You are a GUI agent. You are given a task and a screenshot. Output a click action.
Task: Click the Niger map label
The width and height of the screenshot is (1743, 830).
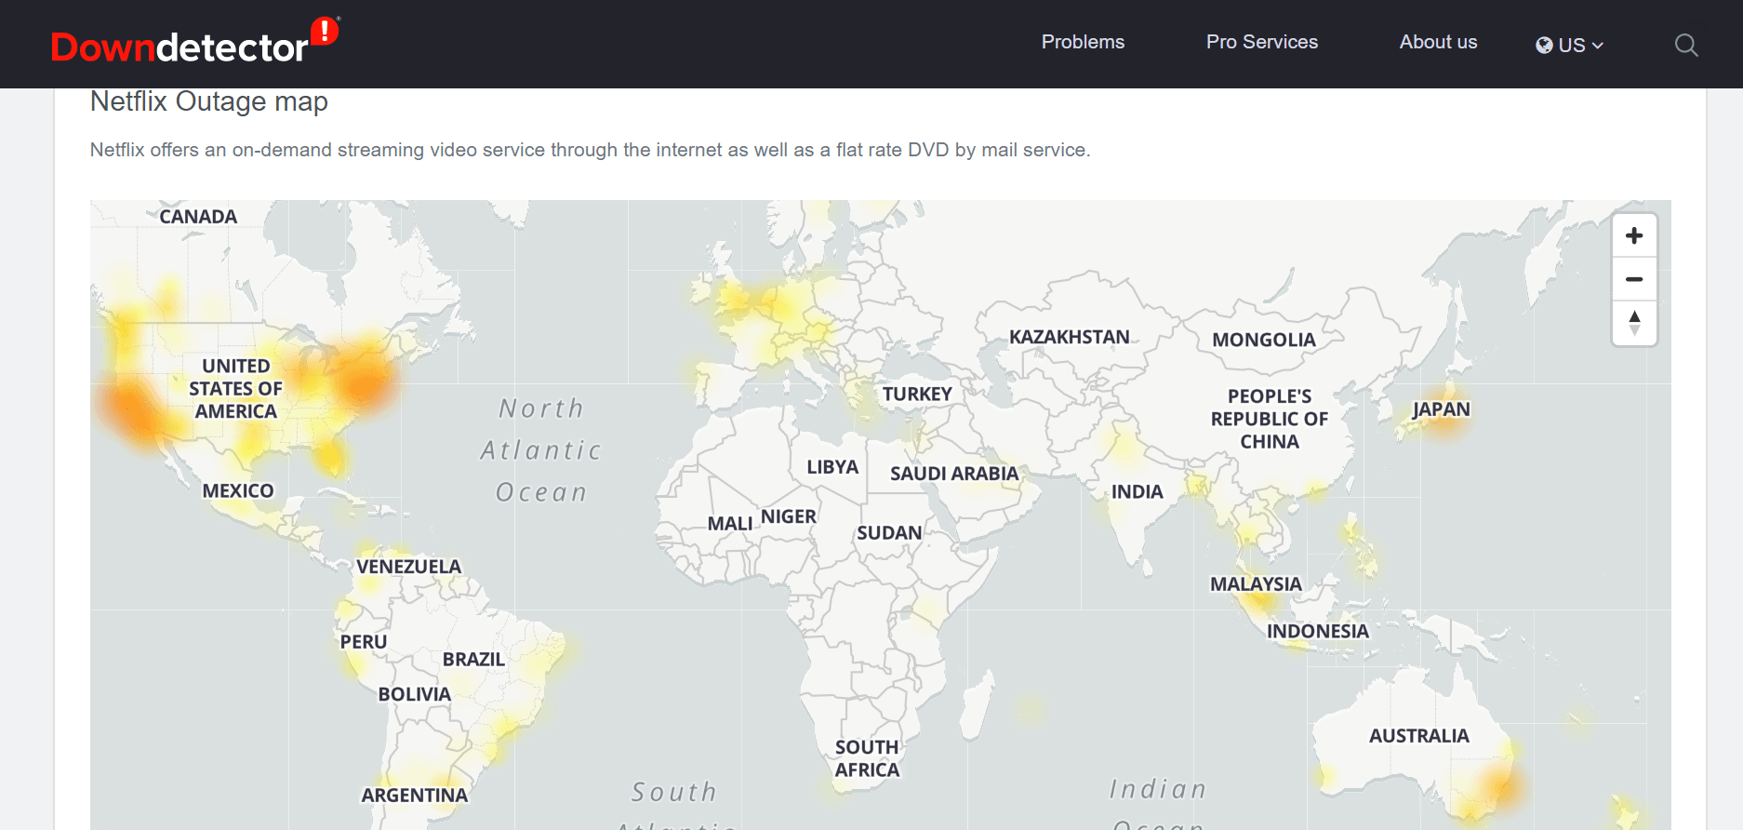789,516
